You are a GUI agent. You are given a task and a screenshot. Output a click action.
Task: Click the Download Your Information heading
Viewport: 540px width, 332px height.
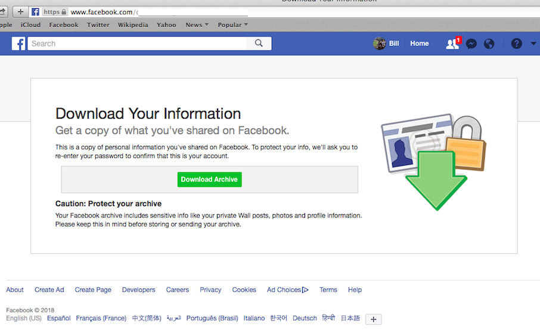pos(148,114)
